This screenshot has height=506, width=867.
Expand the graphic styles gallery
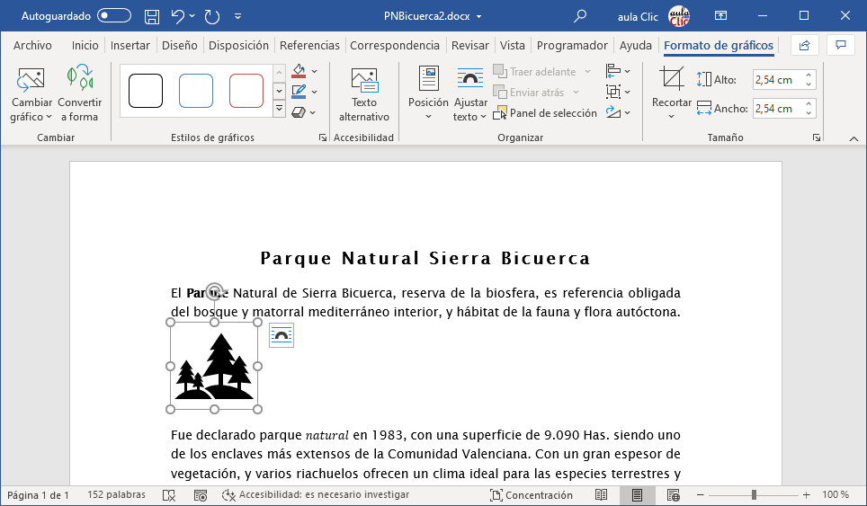click(x=279, y=110)
